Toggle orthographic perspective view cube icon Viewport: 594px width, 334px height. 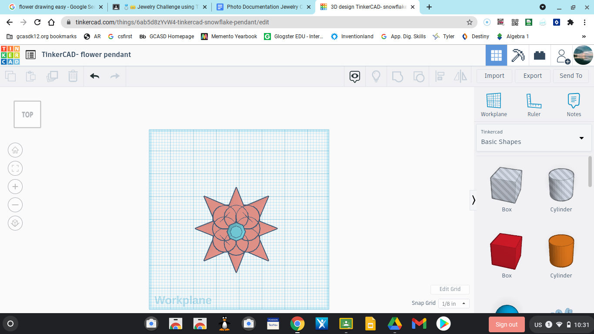pyautogui.click(x=15, y=223)
